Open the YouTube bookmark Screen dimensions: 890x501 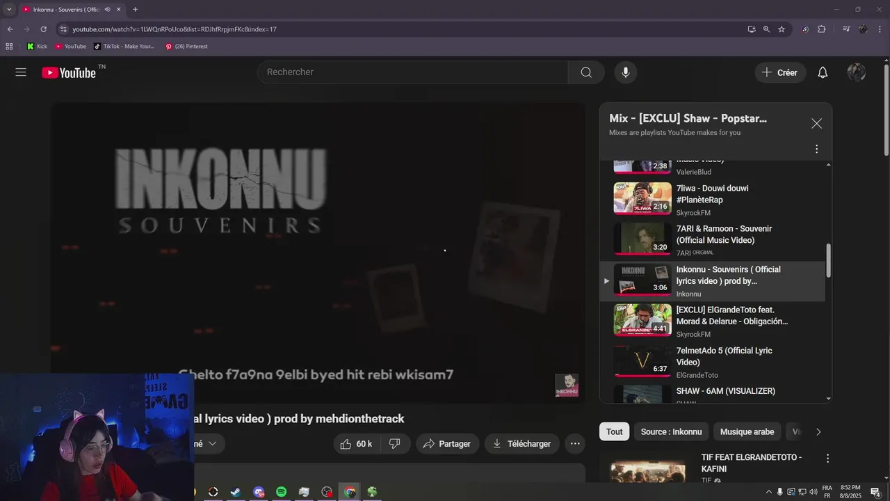[70, 47]
